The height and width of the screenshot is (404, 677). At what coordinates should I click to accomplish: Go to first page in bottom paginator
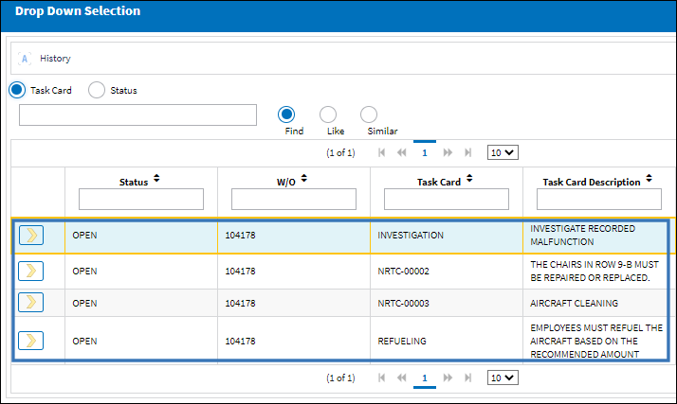381,378
